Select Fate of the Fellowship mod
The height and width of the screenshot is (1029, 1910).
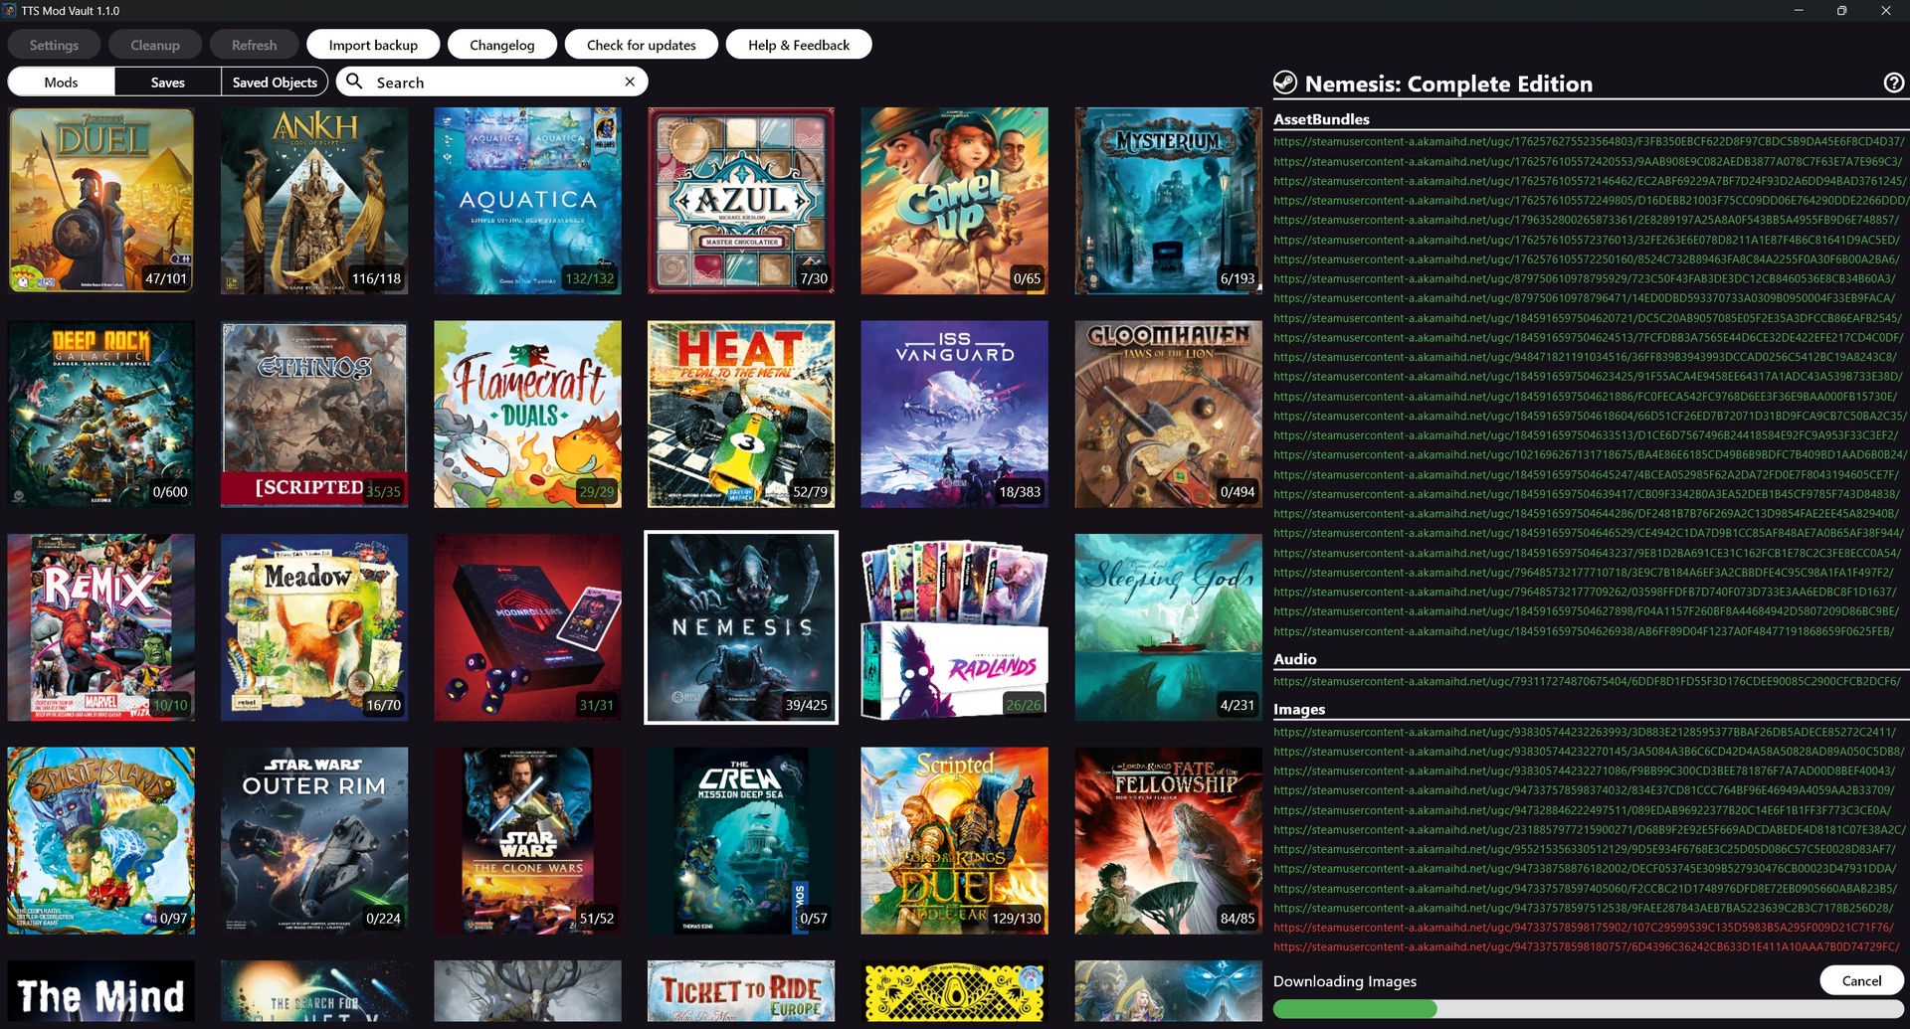point(1168,840)
